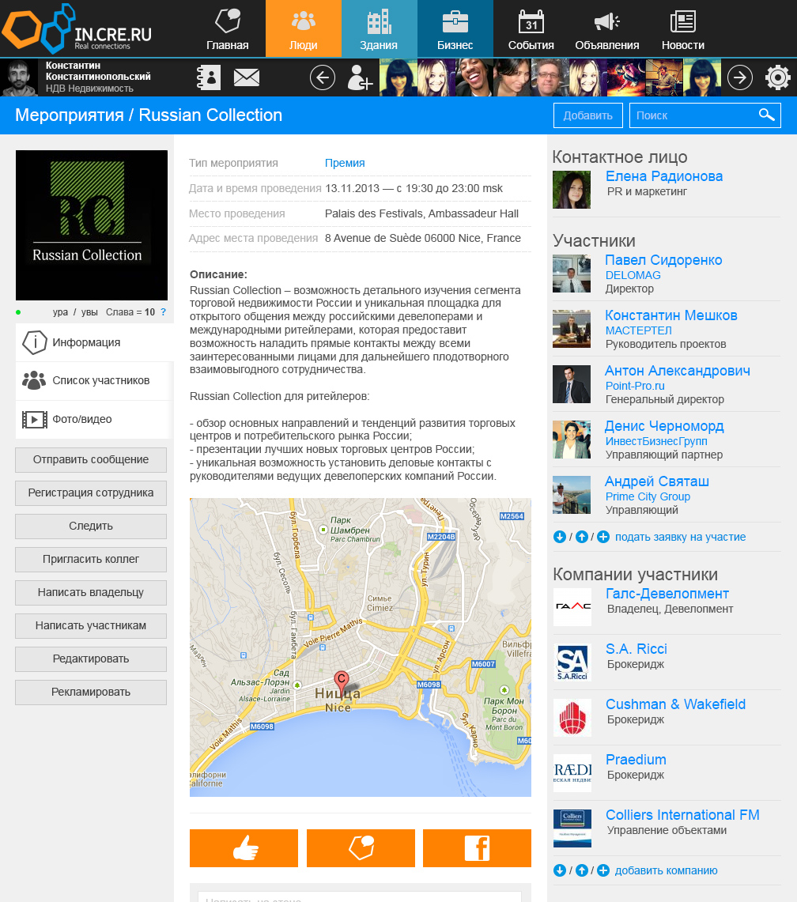
Task: Open Денис Черноморд's profile
Action: tap(664, 426)
